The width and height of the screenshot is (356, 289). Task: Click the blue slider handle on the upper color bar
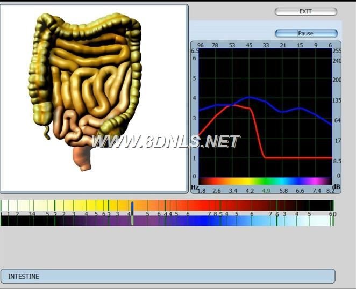(x=132, y=206)
